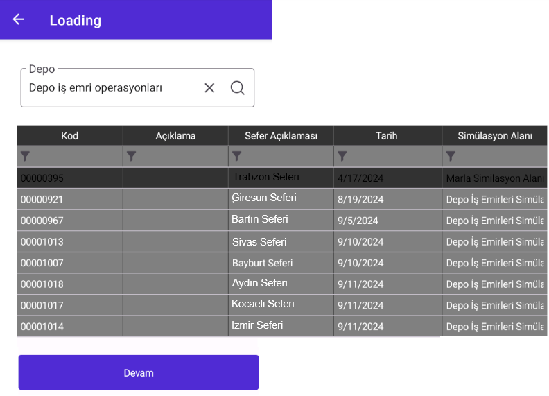Sort by Tarih column header

pos(387,136)
